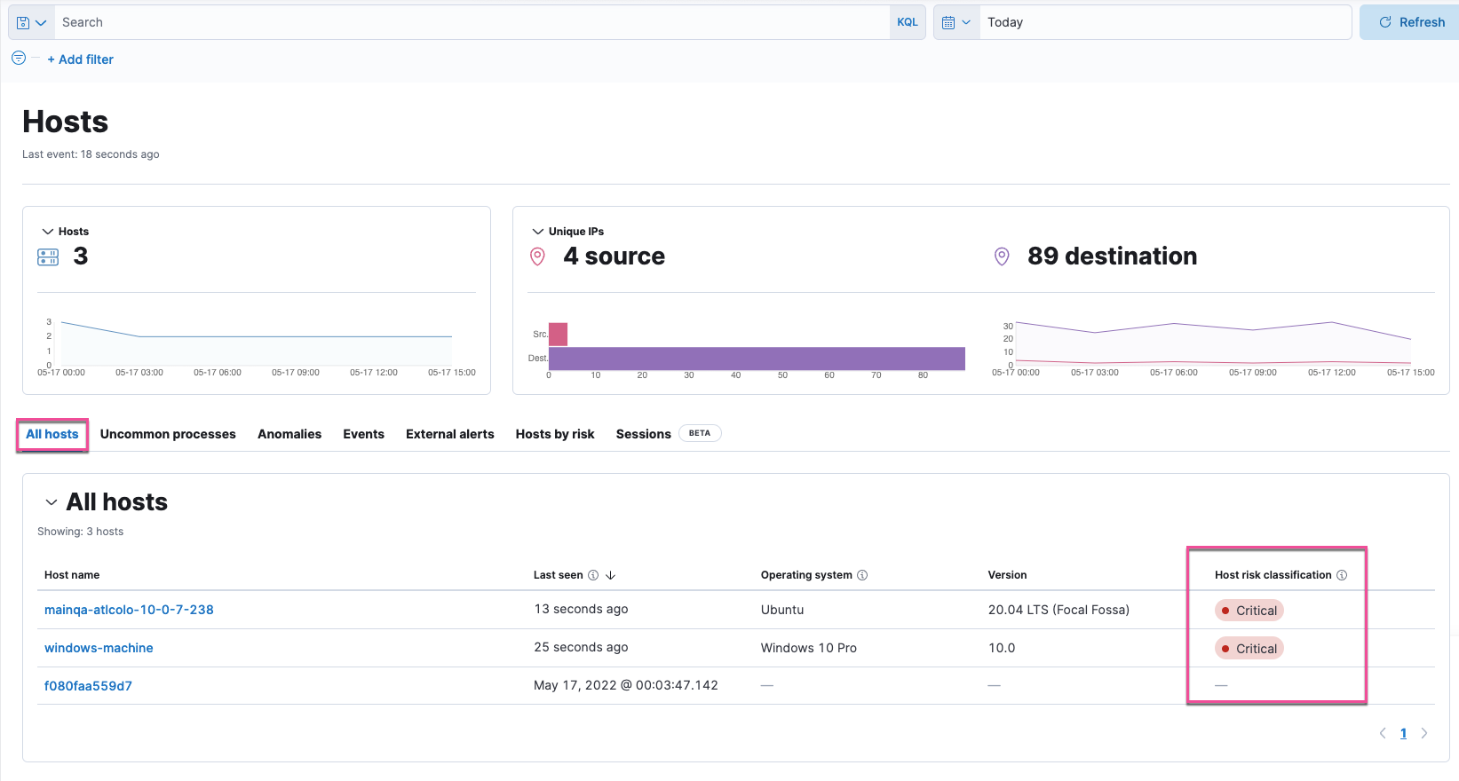Screen dimensions: 1459x781
Task: Toggle KQL query language switch
Action: click(x=907, y=22)
